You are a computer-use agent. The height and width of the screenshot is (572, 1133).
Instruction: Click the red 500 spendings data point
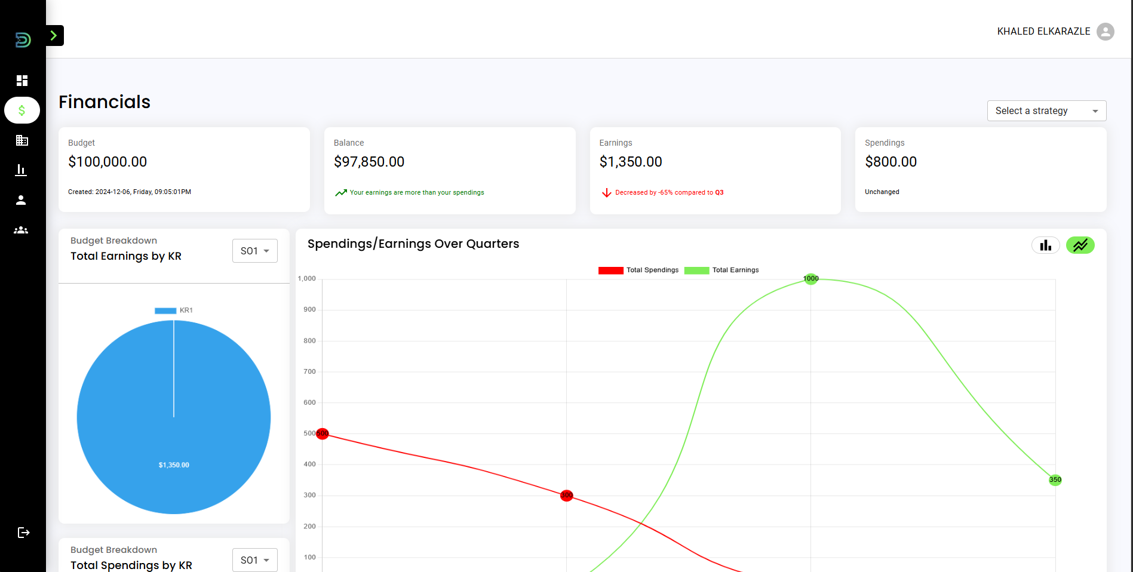click(x=323, y=433)
